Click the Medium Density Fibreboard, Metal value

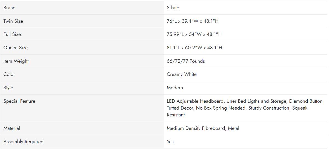tap(203, 128)
